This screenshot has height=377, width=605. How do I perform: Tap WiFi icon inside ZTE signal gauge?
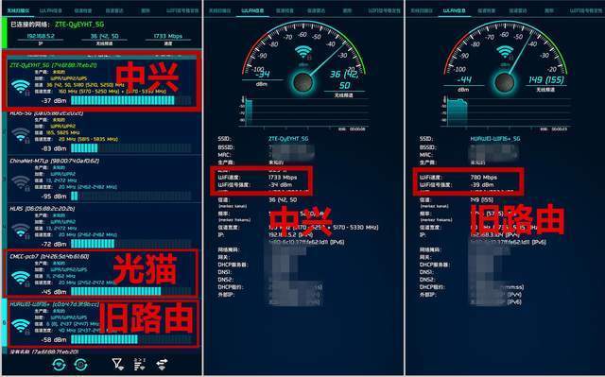click(303, 52)
